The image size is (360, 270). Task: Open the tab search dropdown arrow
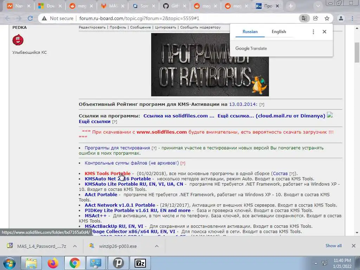pyautogui.click(x=318, y=6)
